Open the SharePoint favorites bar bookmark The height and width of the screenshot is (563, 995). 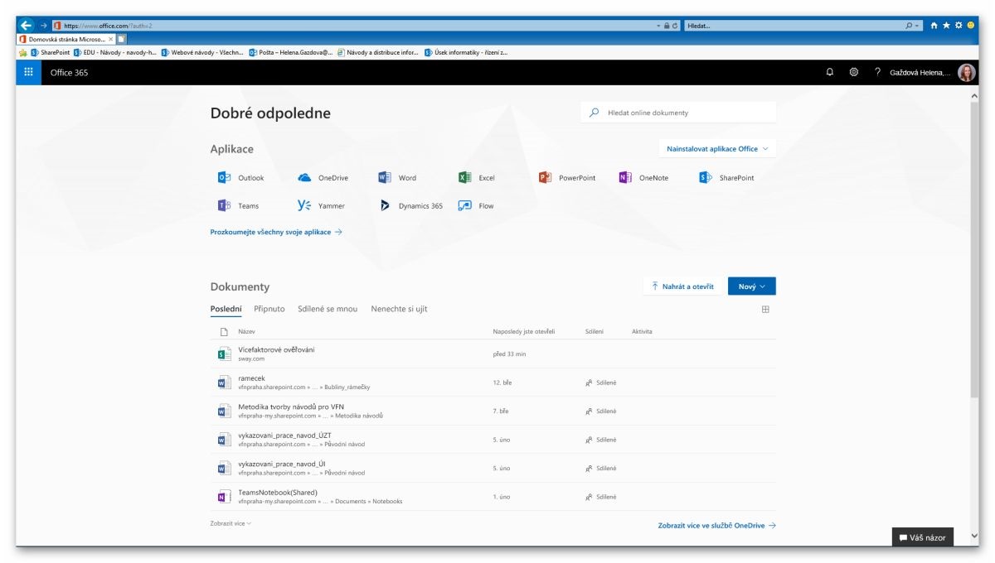tap(51, 52)
